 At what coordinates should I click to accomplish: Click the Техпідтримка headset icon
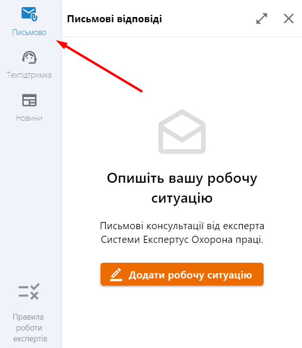click(29, 57)
